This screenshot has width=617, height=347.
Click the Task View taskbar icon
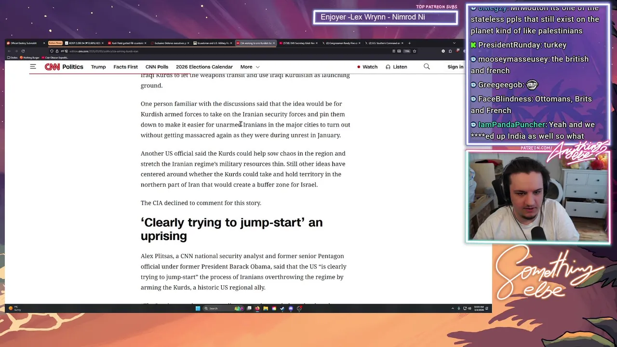(x=249, y=308)
